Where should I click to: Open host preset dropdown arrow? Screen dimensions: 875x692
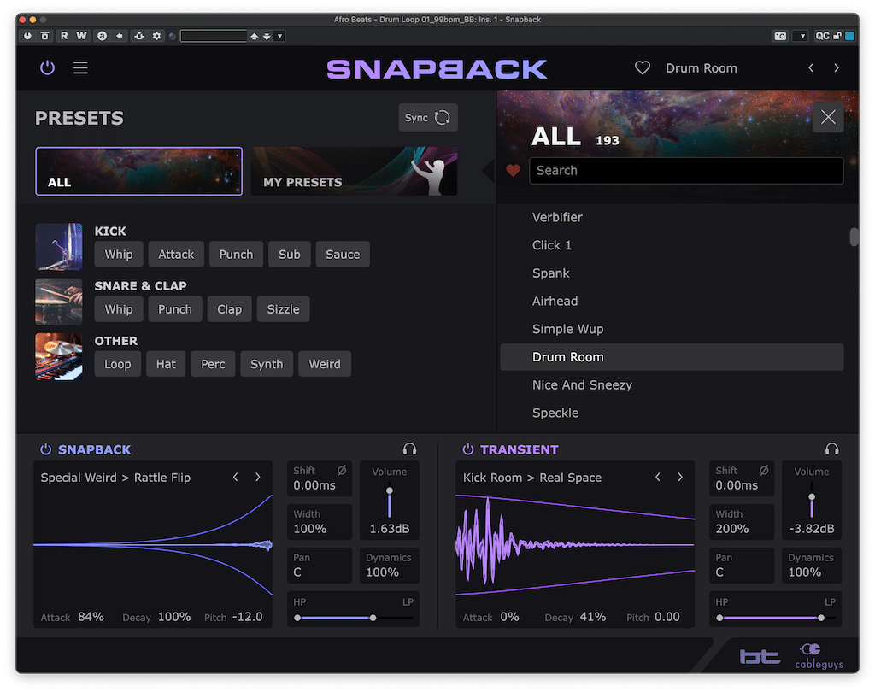pos(280,36)
